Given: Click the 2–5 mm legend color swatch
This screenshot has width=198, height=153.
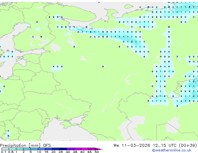Looking at the screenshot, I should 27,149.
